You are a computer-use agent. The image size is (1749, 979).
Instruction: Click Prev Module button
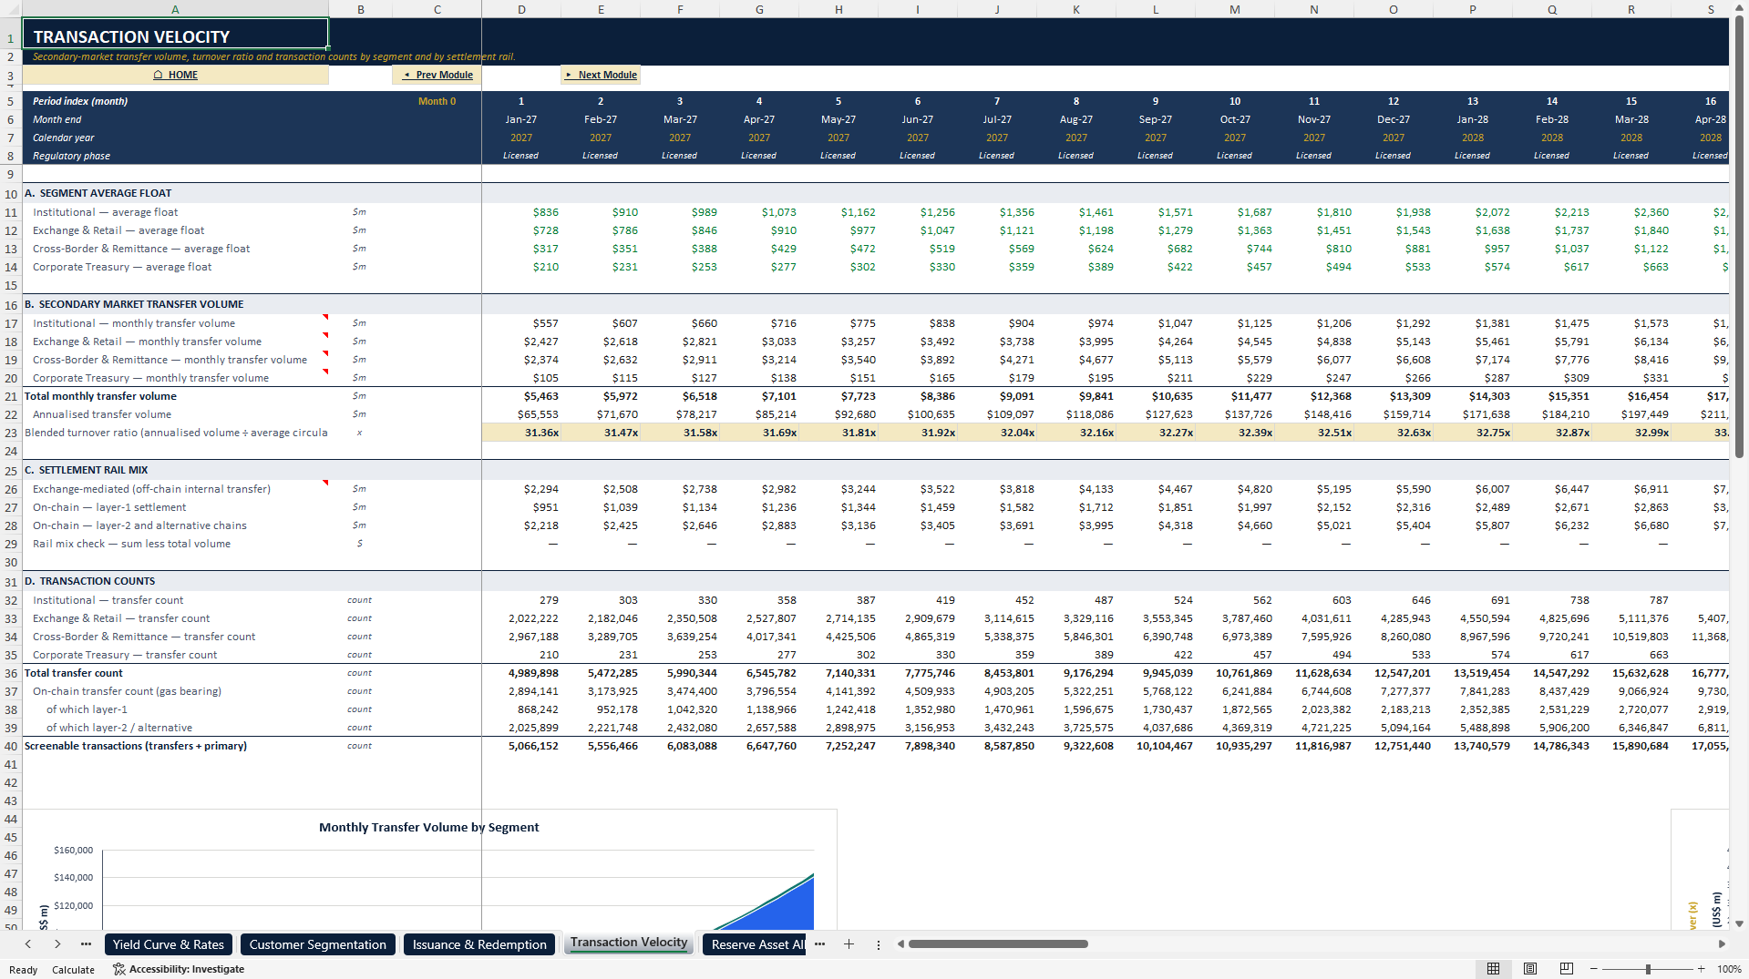(437, 75)
